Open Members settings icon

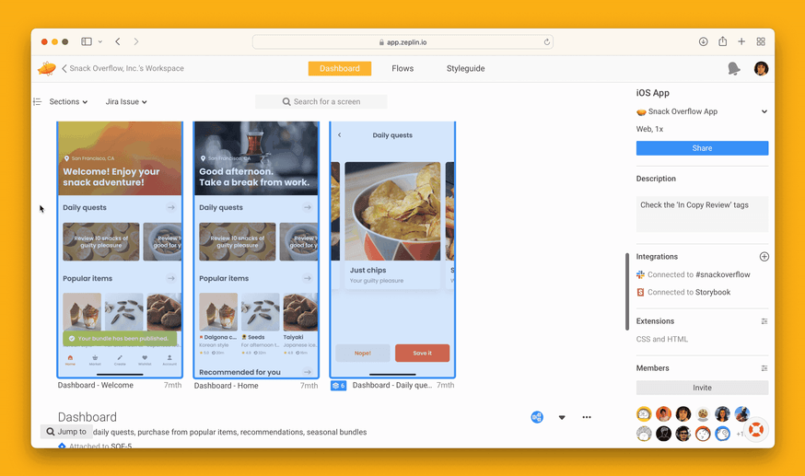coord(764,368)
